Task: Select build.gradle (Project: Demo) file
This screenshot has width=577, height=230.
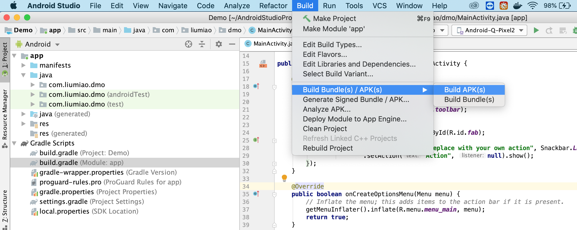Action: click(x=84, y=153)
